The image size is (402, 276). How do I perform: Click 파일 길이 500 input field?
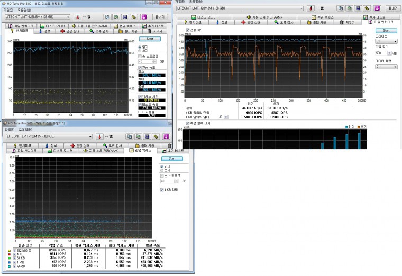(381, 53)
